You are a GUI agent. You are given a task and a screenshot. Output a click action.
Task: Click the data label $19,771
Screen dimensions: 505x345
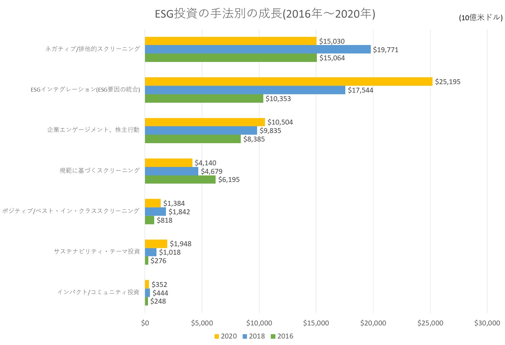pos(386,50)
